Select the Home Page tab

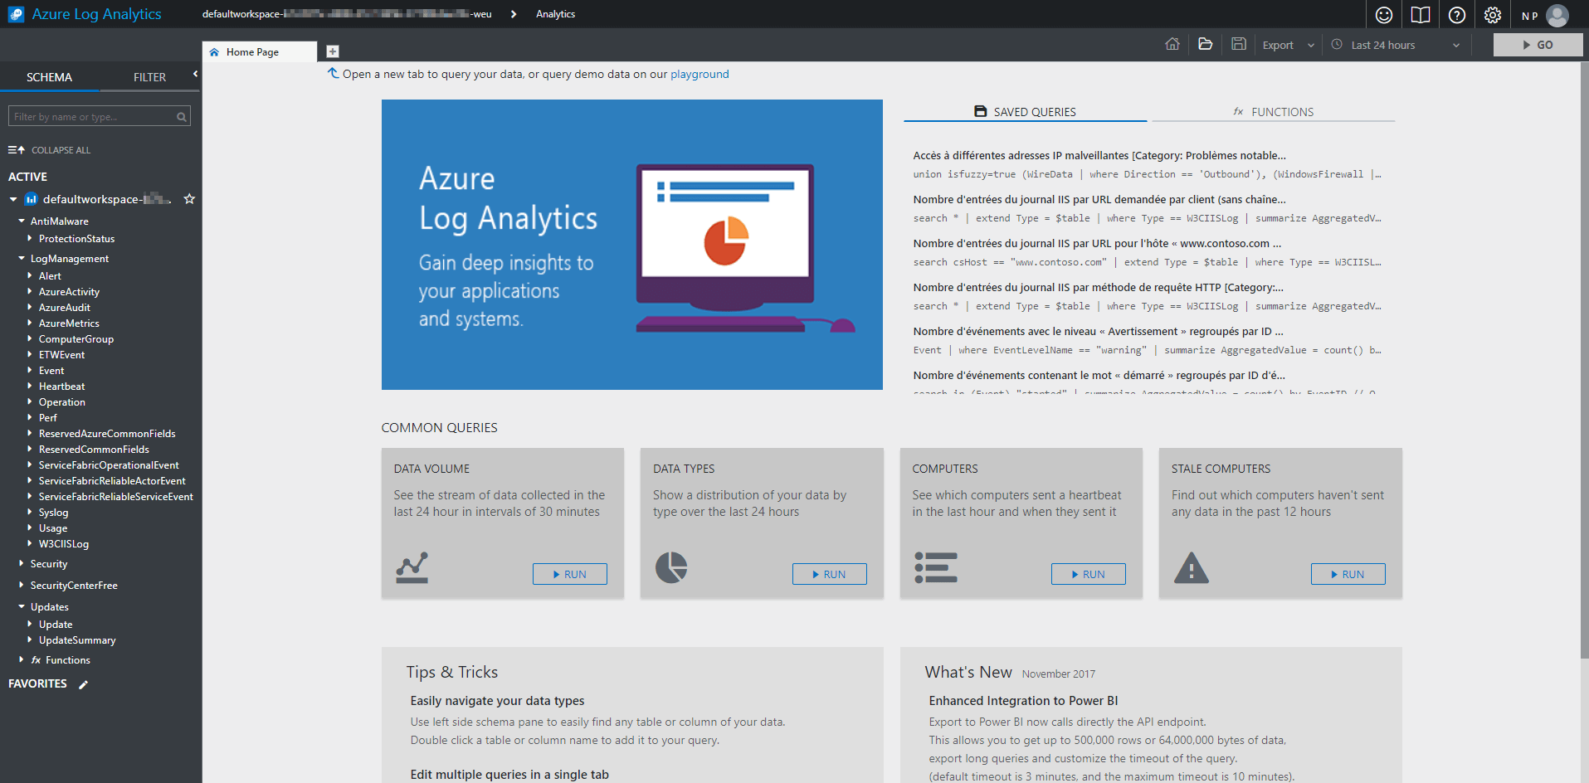point(260,51)
